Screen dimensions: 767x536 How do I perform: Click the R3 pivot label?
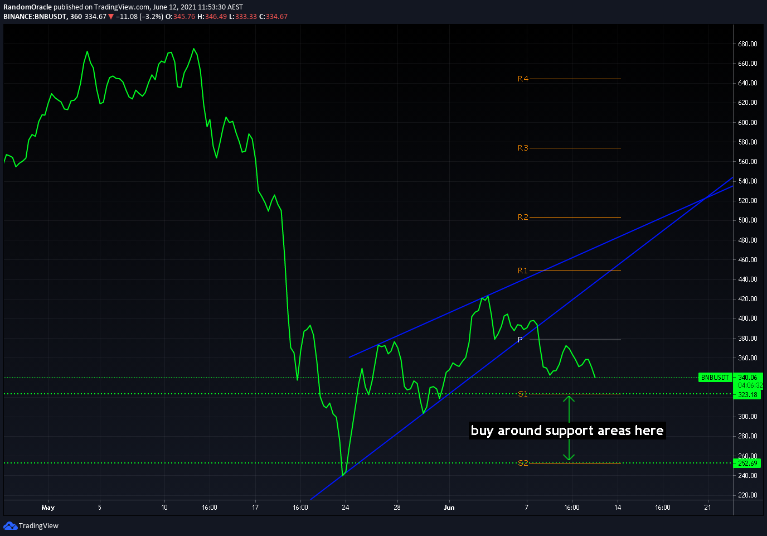pyautogui.click(x=523, y=148)
